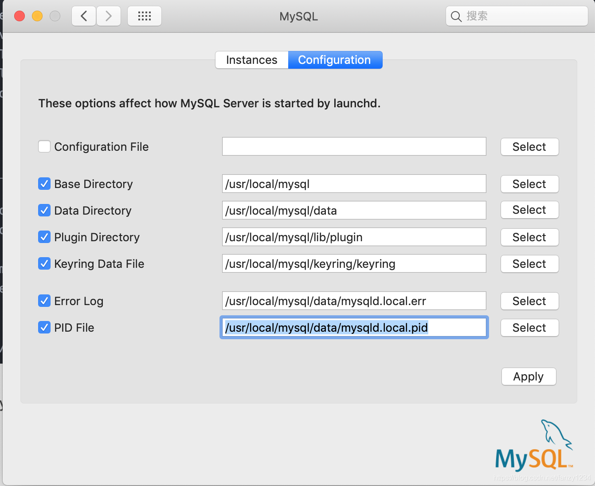Click the search magnifier icon
Screen dimensions: 595x486
coord(456,16)
